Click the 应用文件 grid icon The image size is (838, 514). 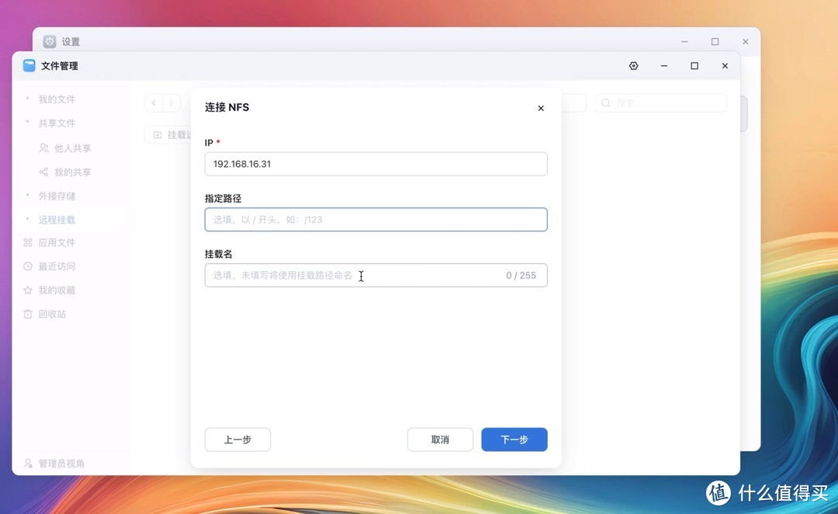[x=28, y=242]
